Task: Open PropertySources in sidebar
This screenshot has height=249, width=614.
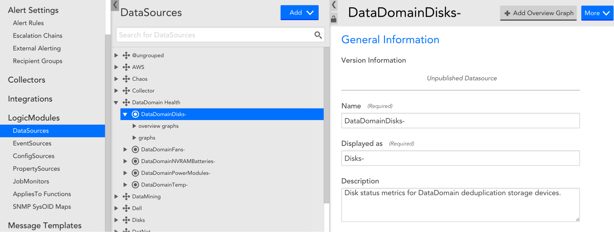Action: tap(36, 169)
